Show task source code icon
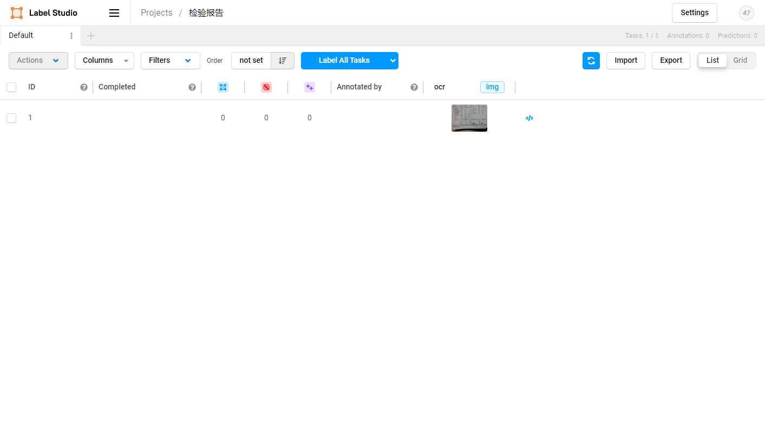765x447 pixels. click(x=529, y=118)
